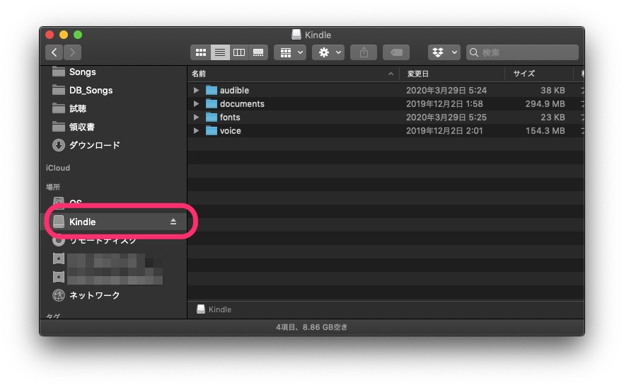Click date 2020年3月29日 5:25
The height and width of the screenshot is (388, 624).
[x=446, y=117]
